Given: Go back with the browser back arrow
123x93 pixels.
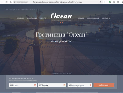Looking at the screenshot, I should (x=2, y=2).
